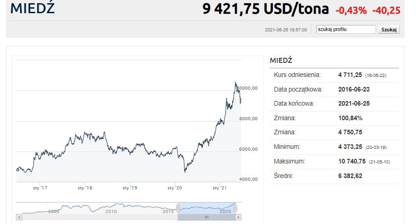
Task: Click the right range handle in navigator
Action: click(236, 208)
